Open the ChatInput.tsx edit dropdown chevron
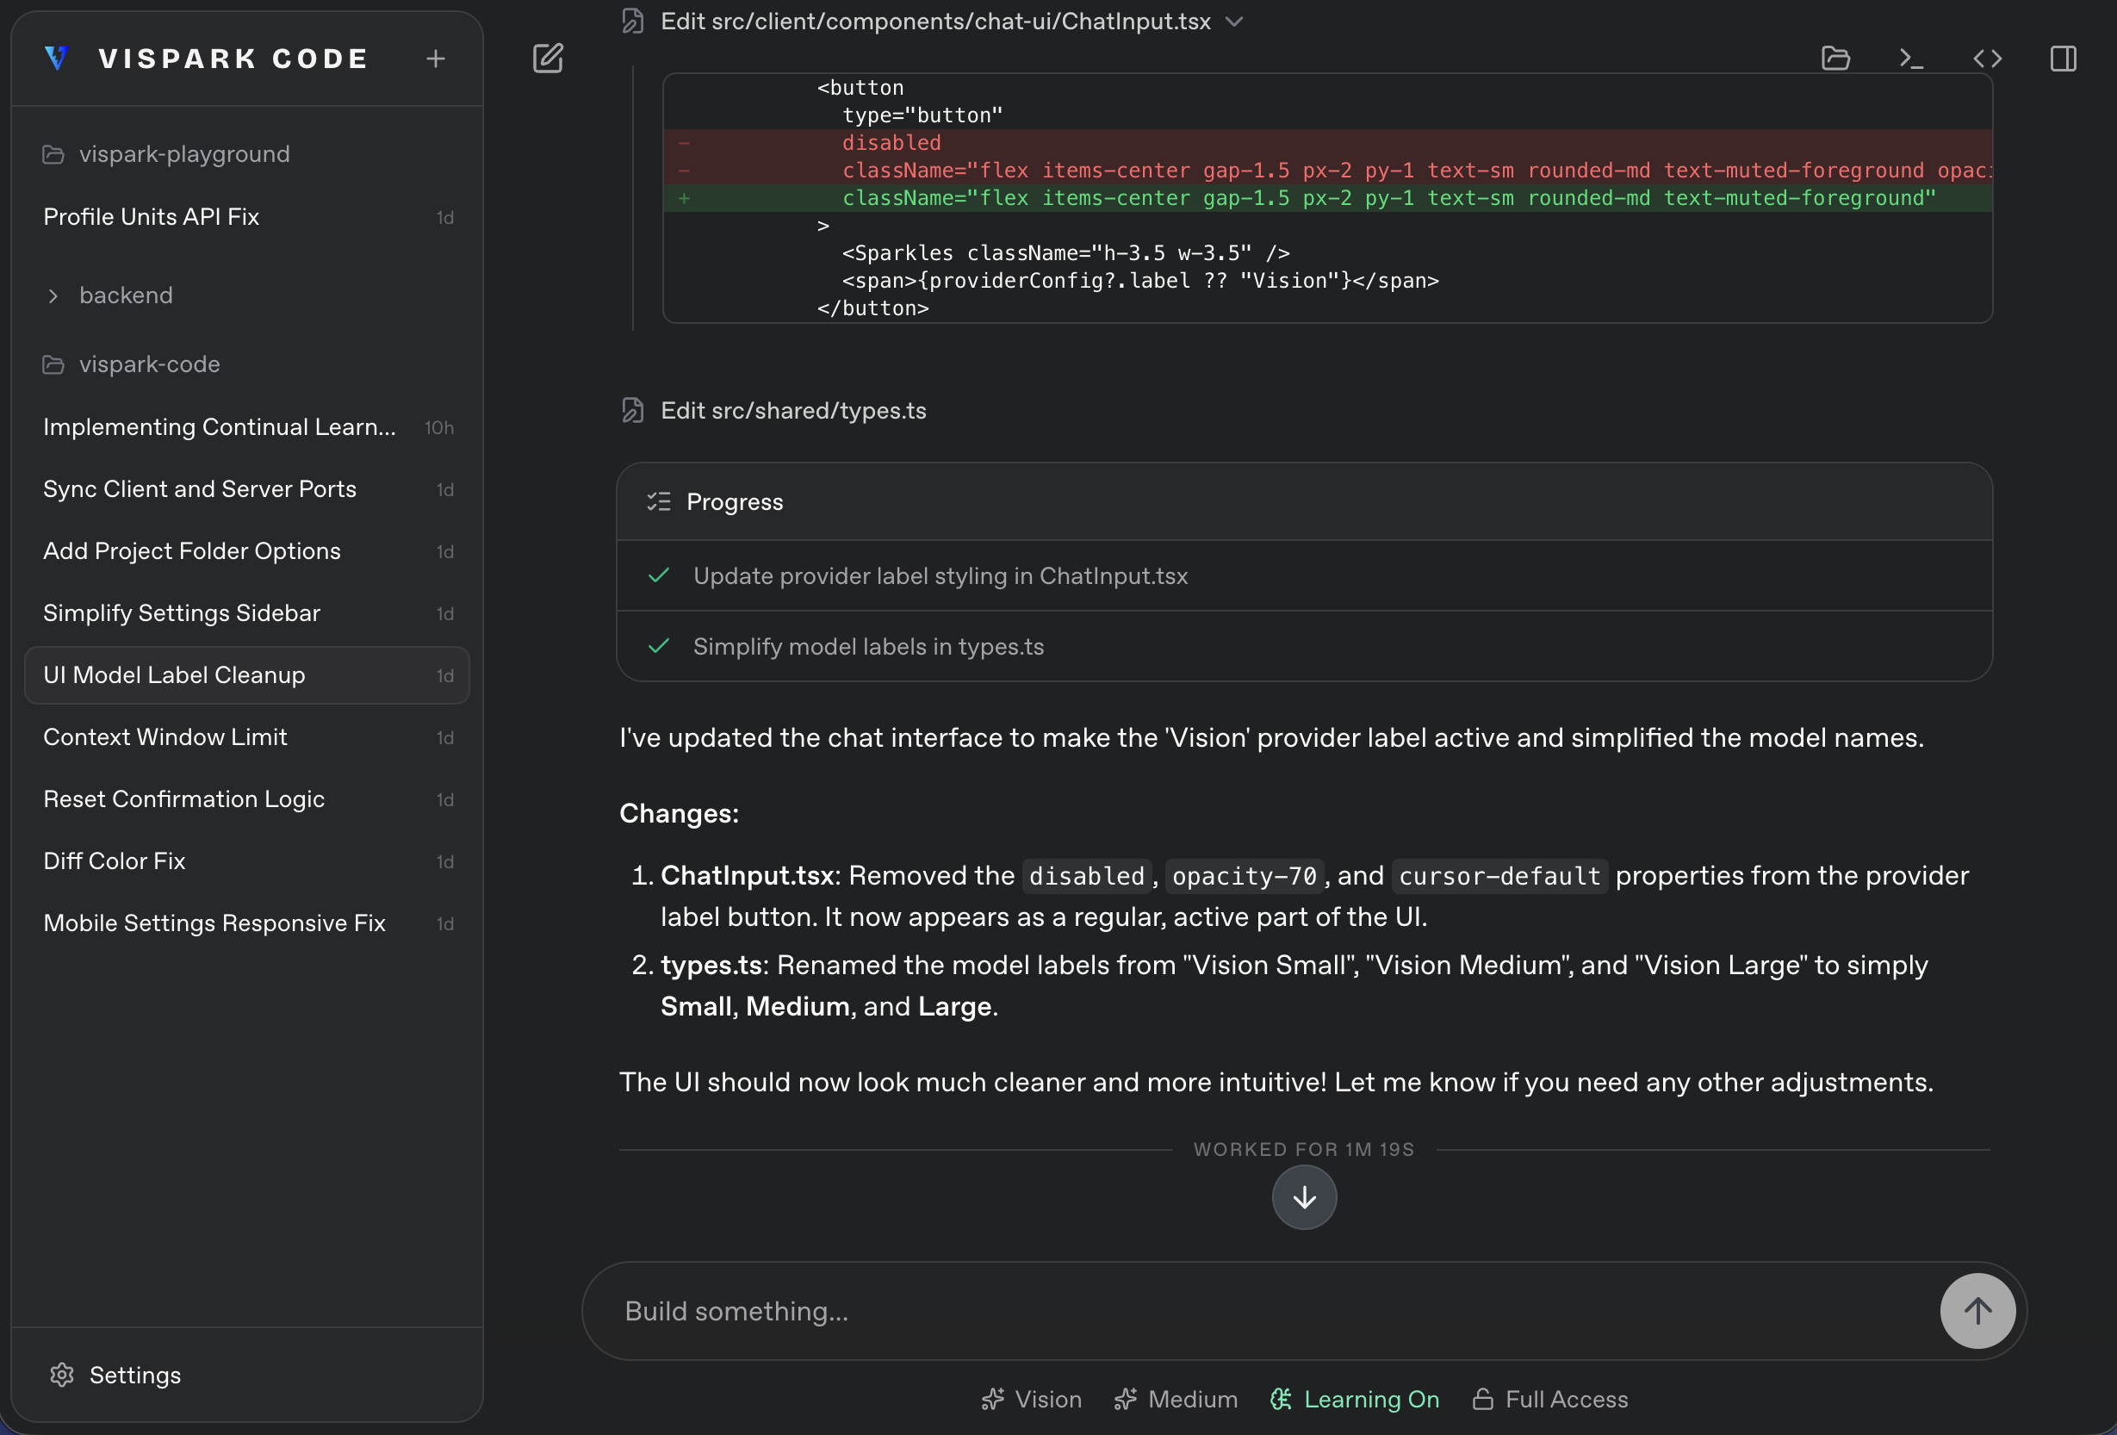The height and width of the screenshot is (1435, 2117). [x=1235, y=21]
